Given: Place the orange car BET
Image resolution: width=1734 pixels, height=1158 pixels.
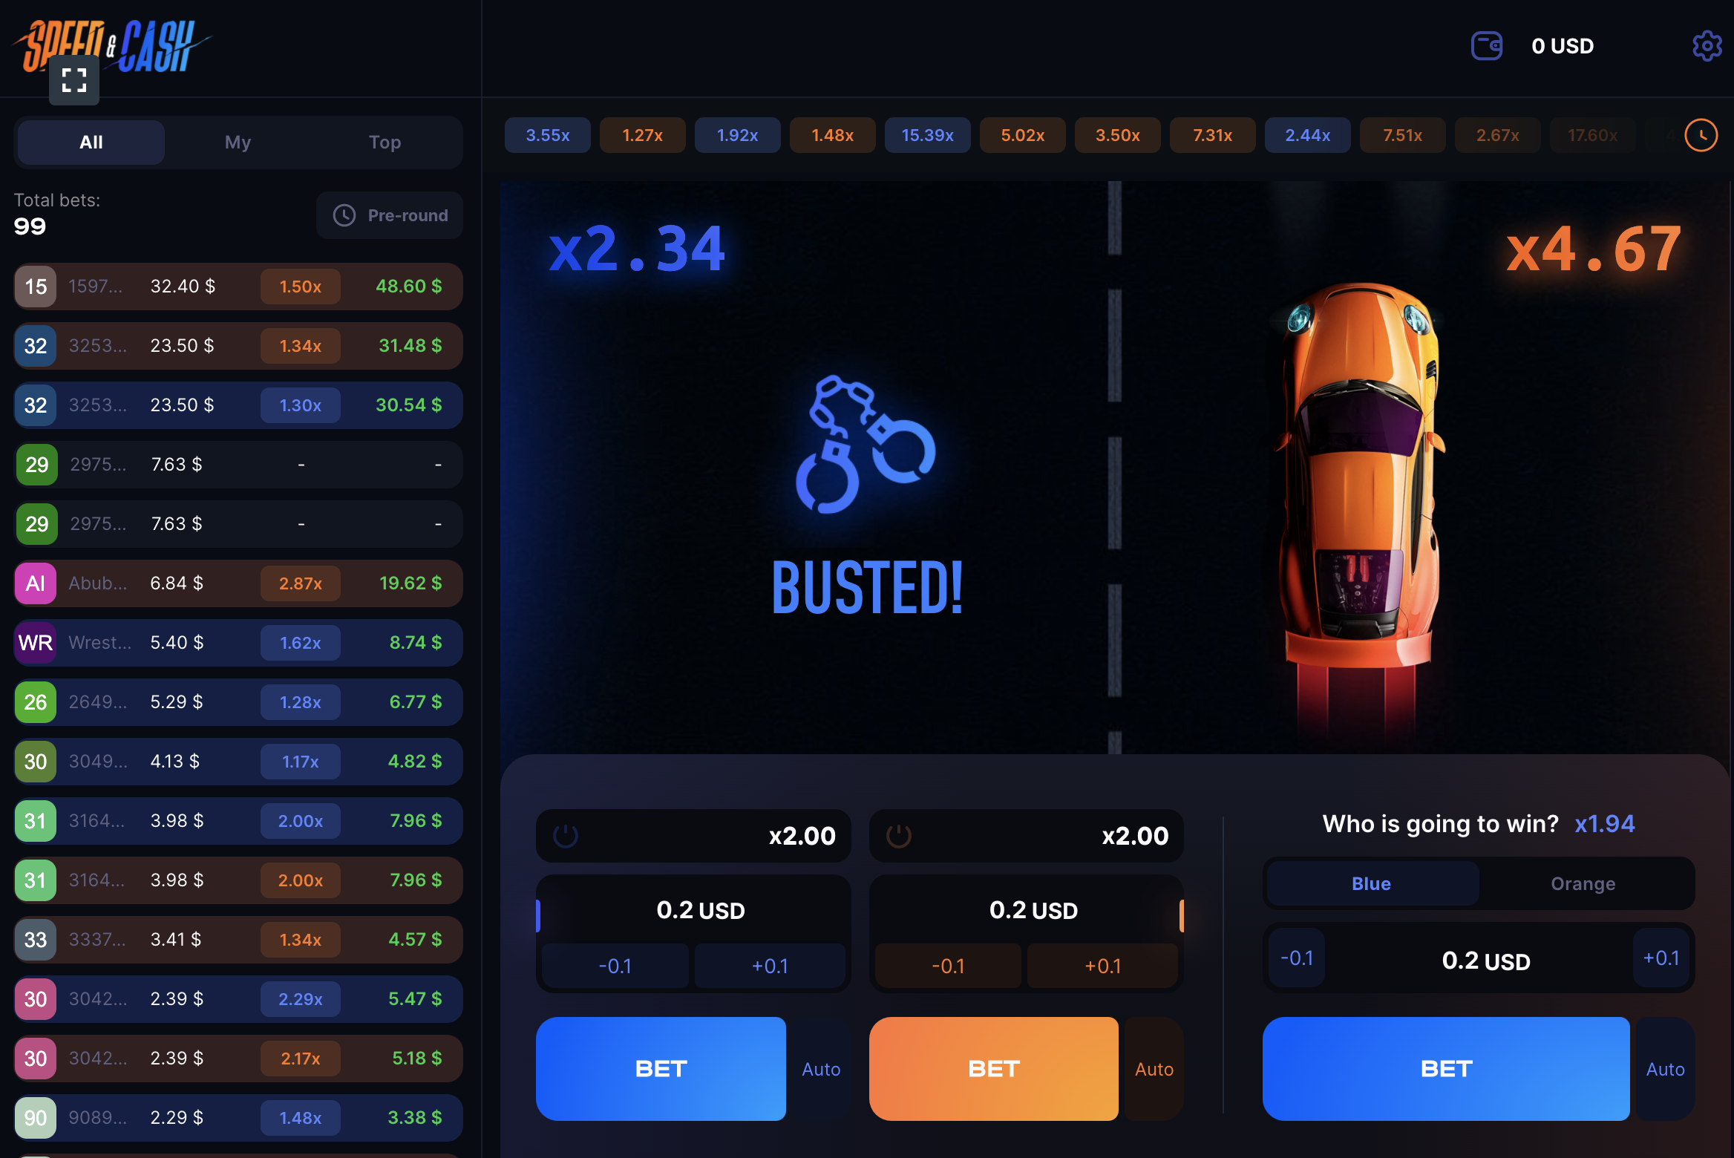Looking at the screenshot, I should coord(994,1069).
